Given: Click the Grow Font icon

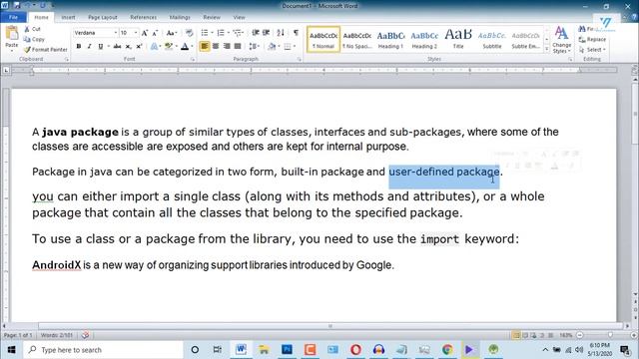Looking at the screenshot, I should pyautogui.click(x=144, y=33).
